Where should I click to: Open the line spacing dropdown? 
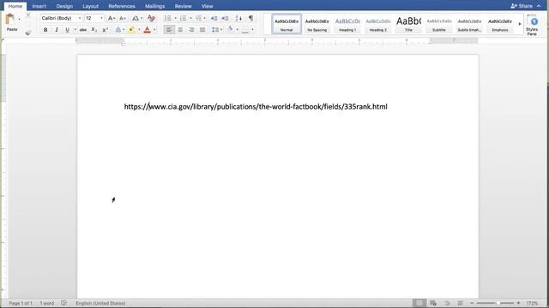[x=217, y=30]
